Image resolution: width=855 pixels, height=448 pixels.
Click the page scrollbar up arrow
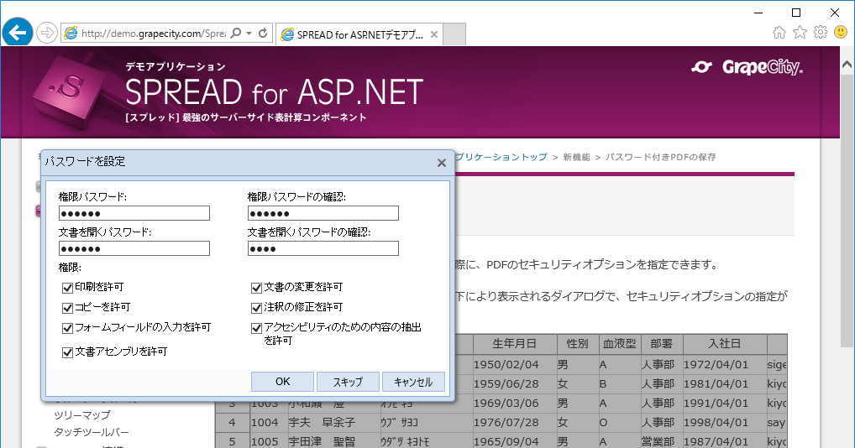click(x=847, y=65)
